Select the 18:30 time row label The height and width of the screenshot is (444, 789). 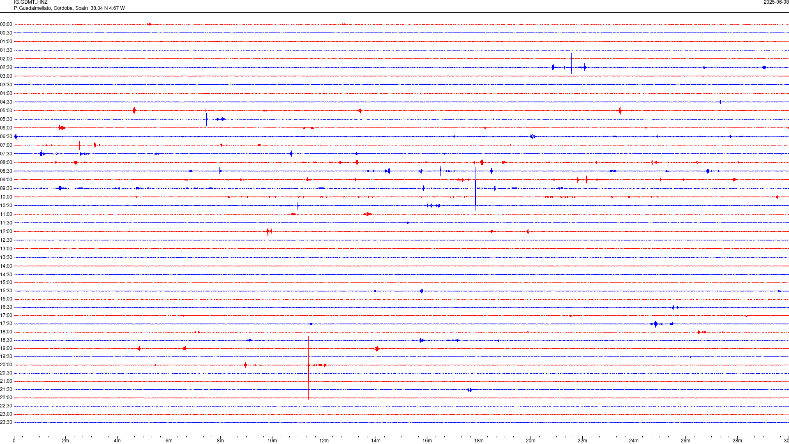[x=6, y=340]
